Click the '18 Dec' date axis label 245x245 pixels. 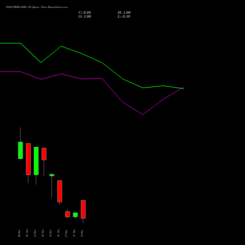click(x=74, y=233)
